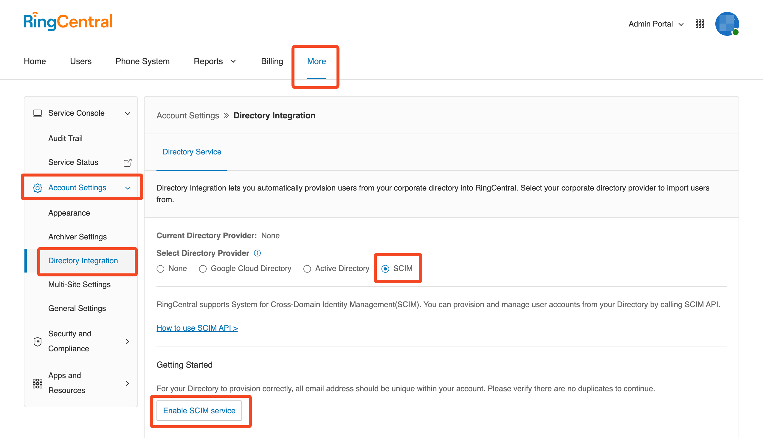763x438 pixels.
Task: Click the Current Directory Provider label
Action: point(207,236)
